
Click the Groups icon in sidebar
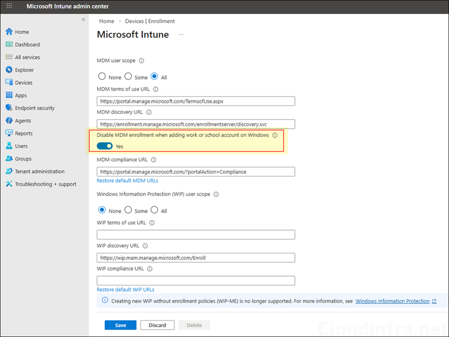[x=9, y=158]
